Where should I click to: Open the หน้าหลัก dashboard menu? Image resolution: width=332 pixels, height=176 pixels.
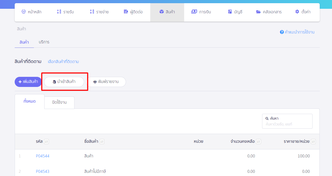pos(31,12)
